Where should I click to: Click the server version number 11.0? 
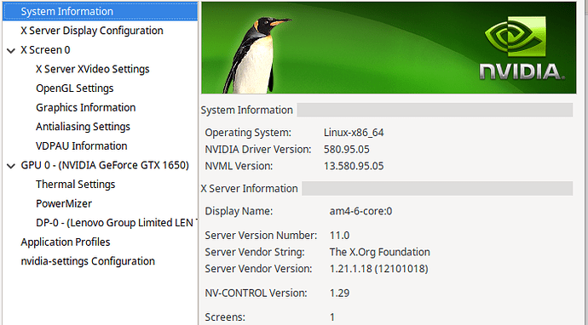tap(339, 236)
